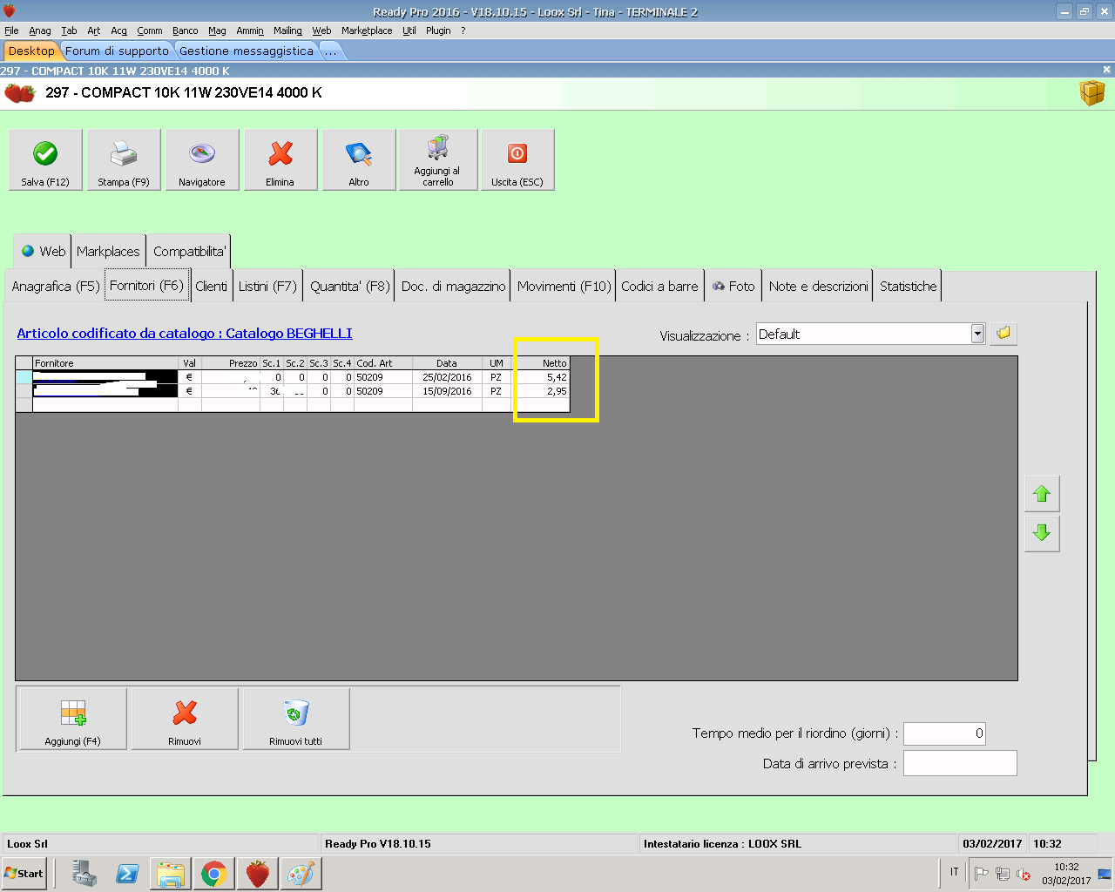This screenshot has width=1115, height=892.
Task: Open the ... overflow tab
Action: (x=331, y=51)
